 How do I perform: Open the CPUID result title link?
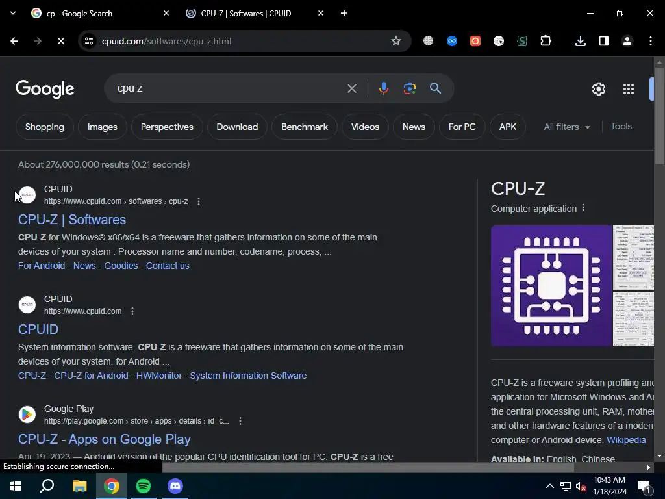click(38, 329)
